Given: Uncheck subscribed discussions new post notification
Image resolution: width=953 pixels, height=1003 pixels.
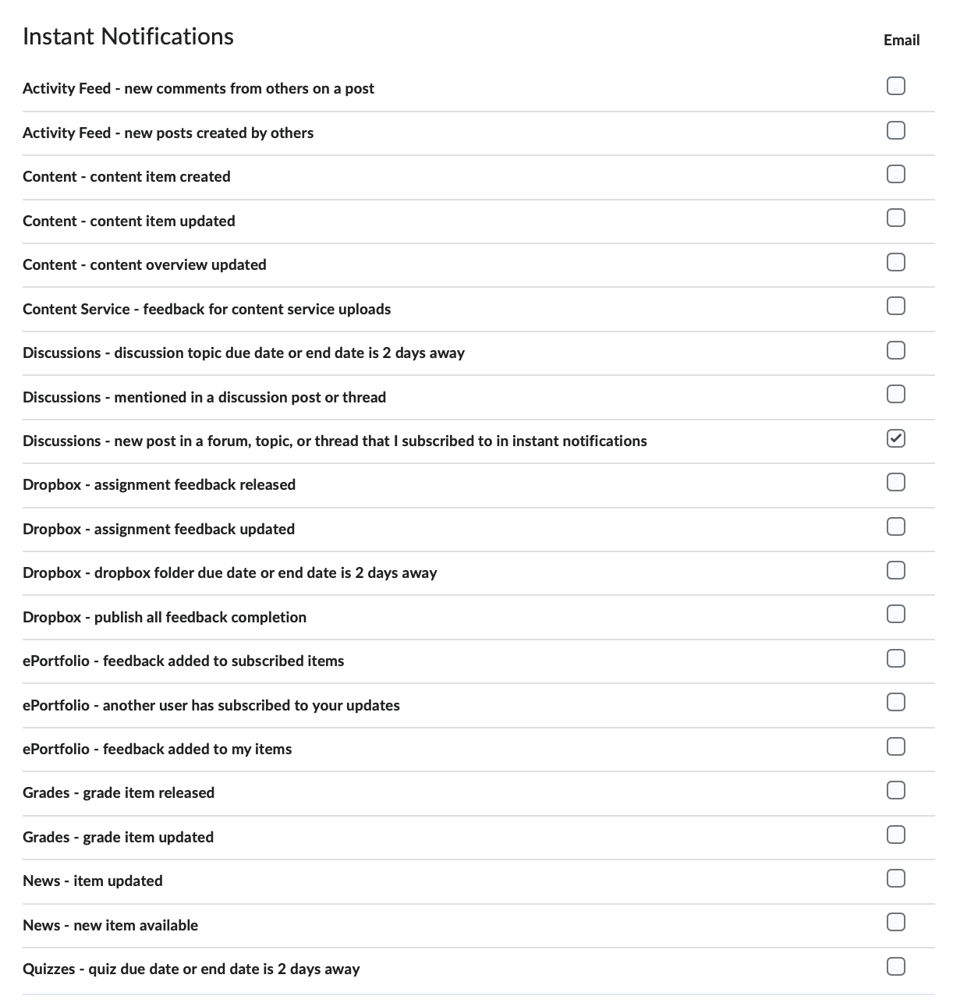Looking at the screenshot, I should 895,438.
